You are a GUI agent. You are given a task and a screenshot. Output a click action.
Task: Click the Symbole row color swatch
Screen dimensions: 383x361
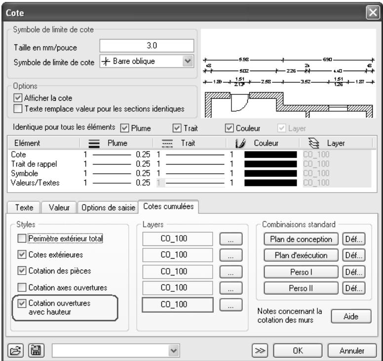point(270,173)
